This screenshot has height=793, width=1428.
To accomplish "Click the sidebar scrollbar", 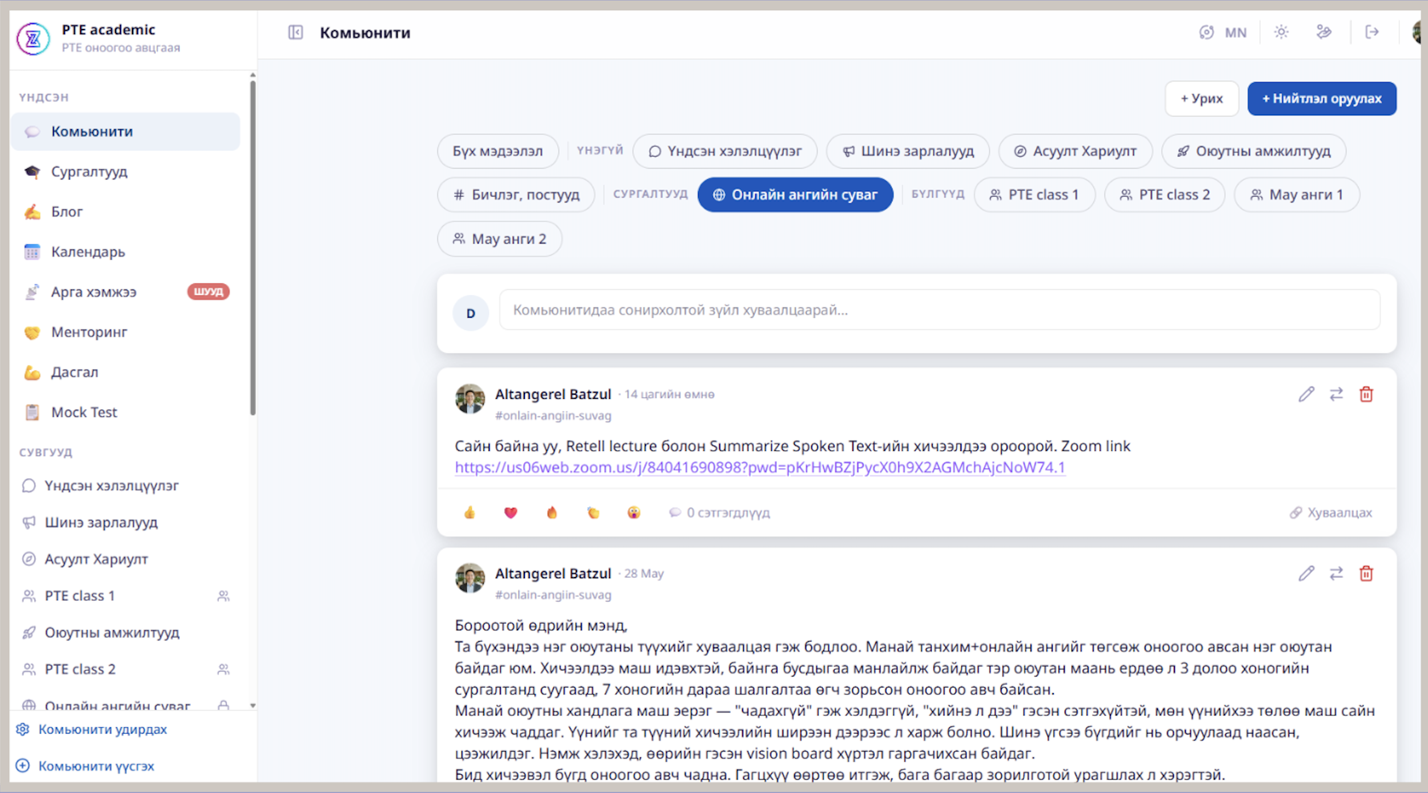I will tap(252, 249).
